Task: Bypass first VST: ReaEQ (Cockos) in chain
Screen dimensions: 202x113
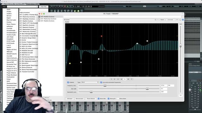Action: (39, 17)
